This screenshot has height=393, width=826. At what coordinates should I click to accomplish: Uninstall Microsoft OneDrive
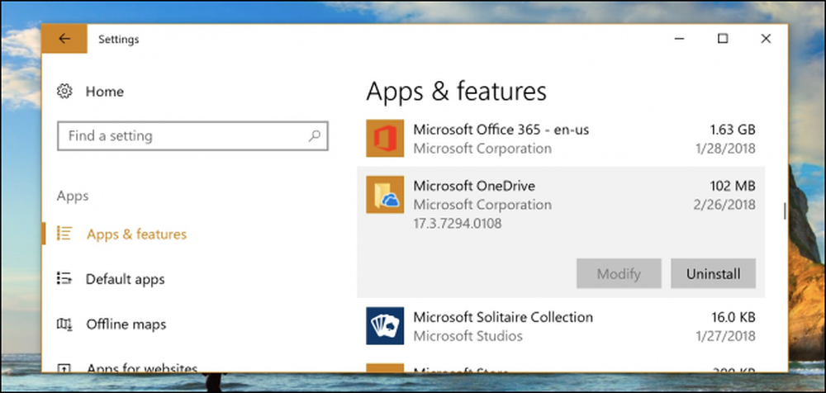coord(714,273)
